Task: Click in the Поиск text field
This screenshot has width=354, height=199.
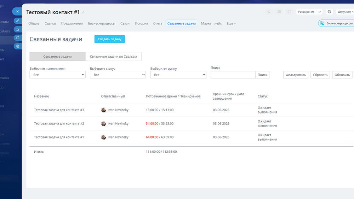Action: point(233,75)
